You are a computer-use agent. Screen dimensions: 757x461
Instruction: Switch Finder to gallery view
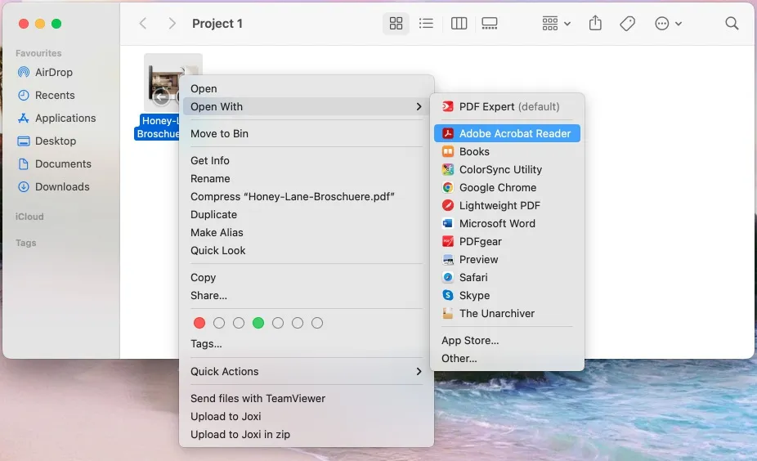[x=490, y=23]
